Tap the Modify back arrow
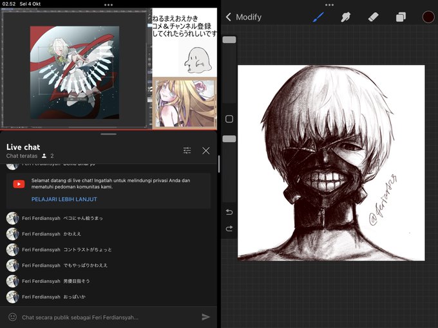The image size is (438, 328). pos(229,17)
